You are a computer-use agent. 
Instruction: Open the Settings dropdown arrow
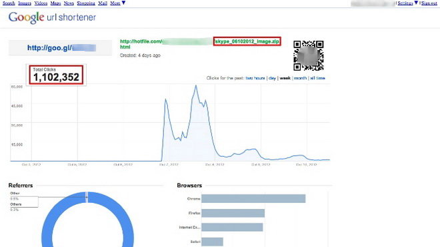pyautogui.click(x=416, y=3)
